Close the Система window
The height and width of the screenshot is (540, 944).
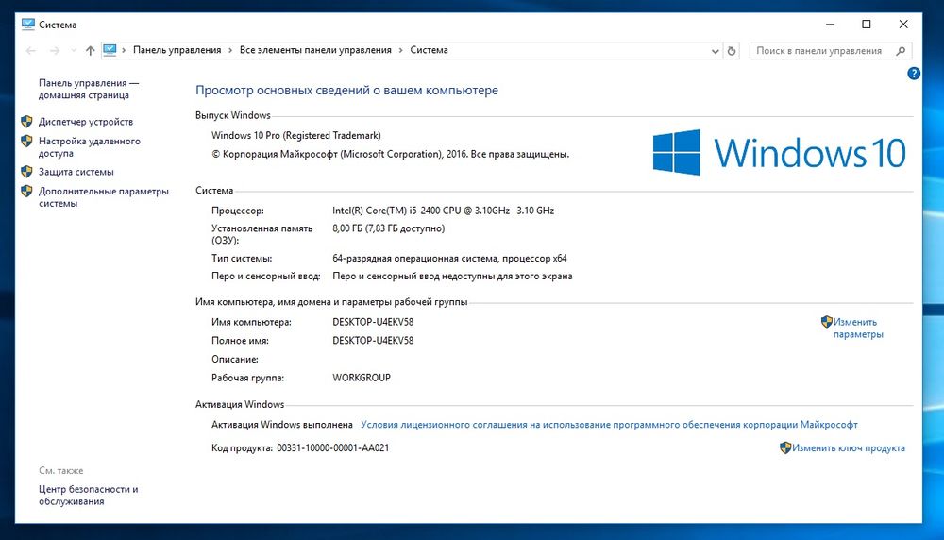pos(903,25)
